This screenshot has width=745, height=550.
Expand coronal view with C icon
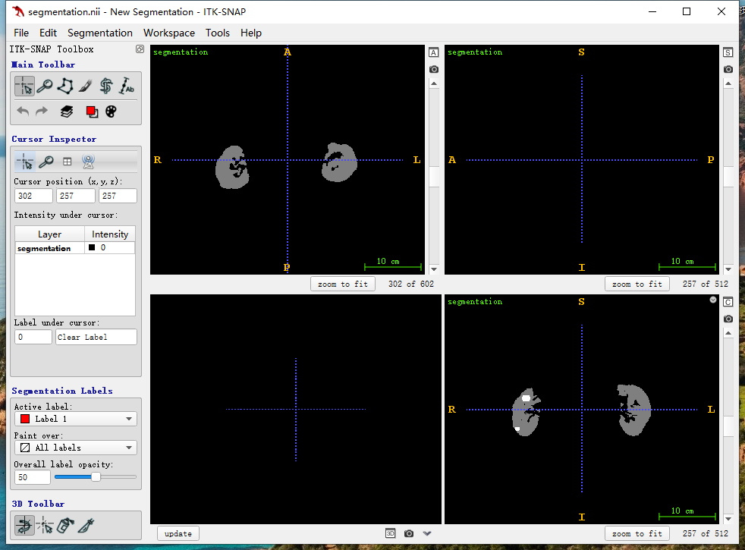[x=728, y=302]
